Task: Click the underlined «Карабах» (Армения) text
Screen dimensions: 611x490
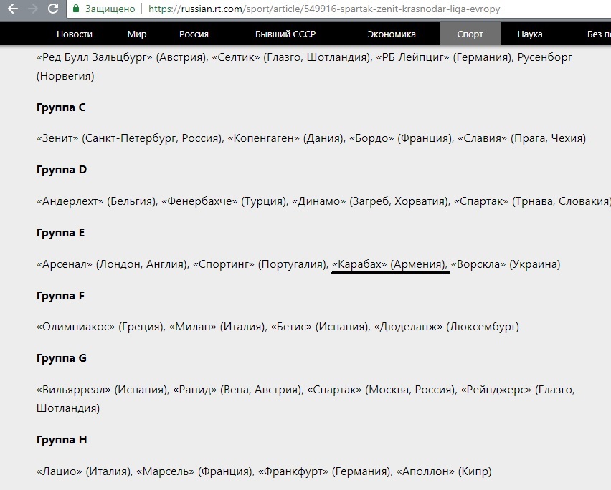Action: tap(389, 264)
